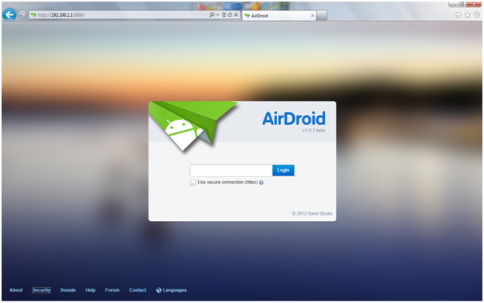
Task: Open the Donate footer link
Action: click(x=68, y=290)
